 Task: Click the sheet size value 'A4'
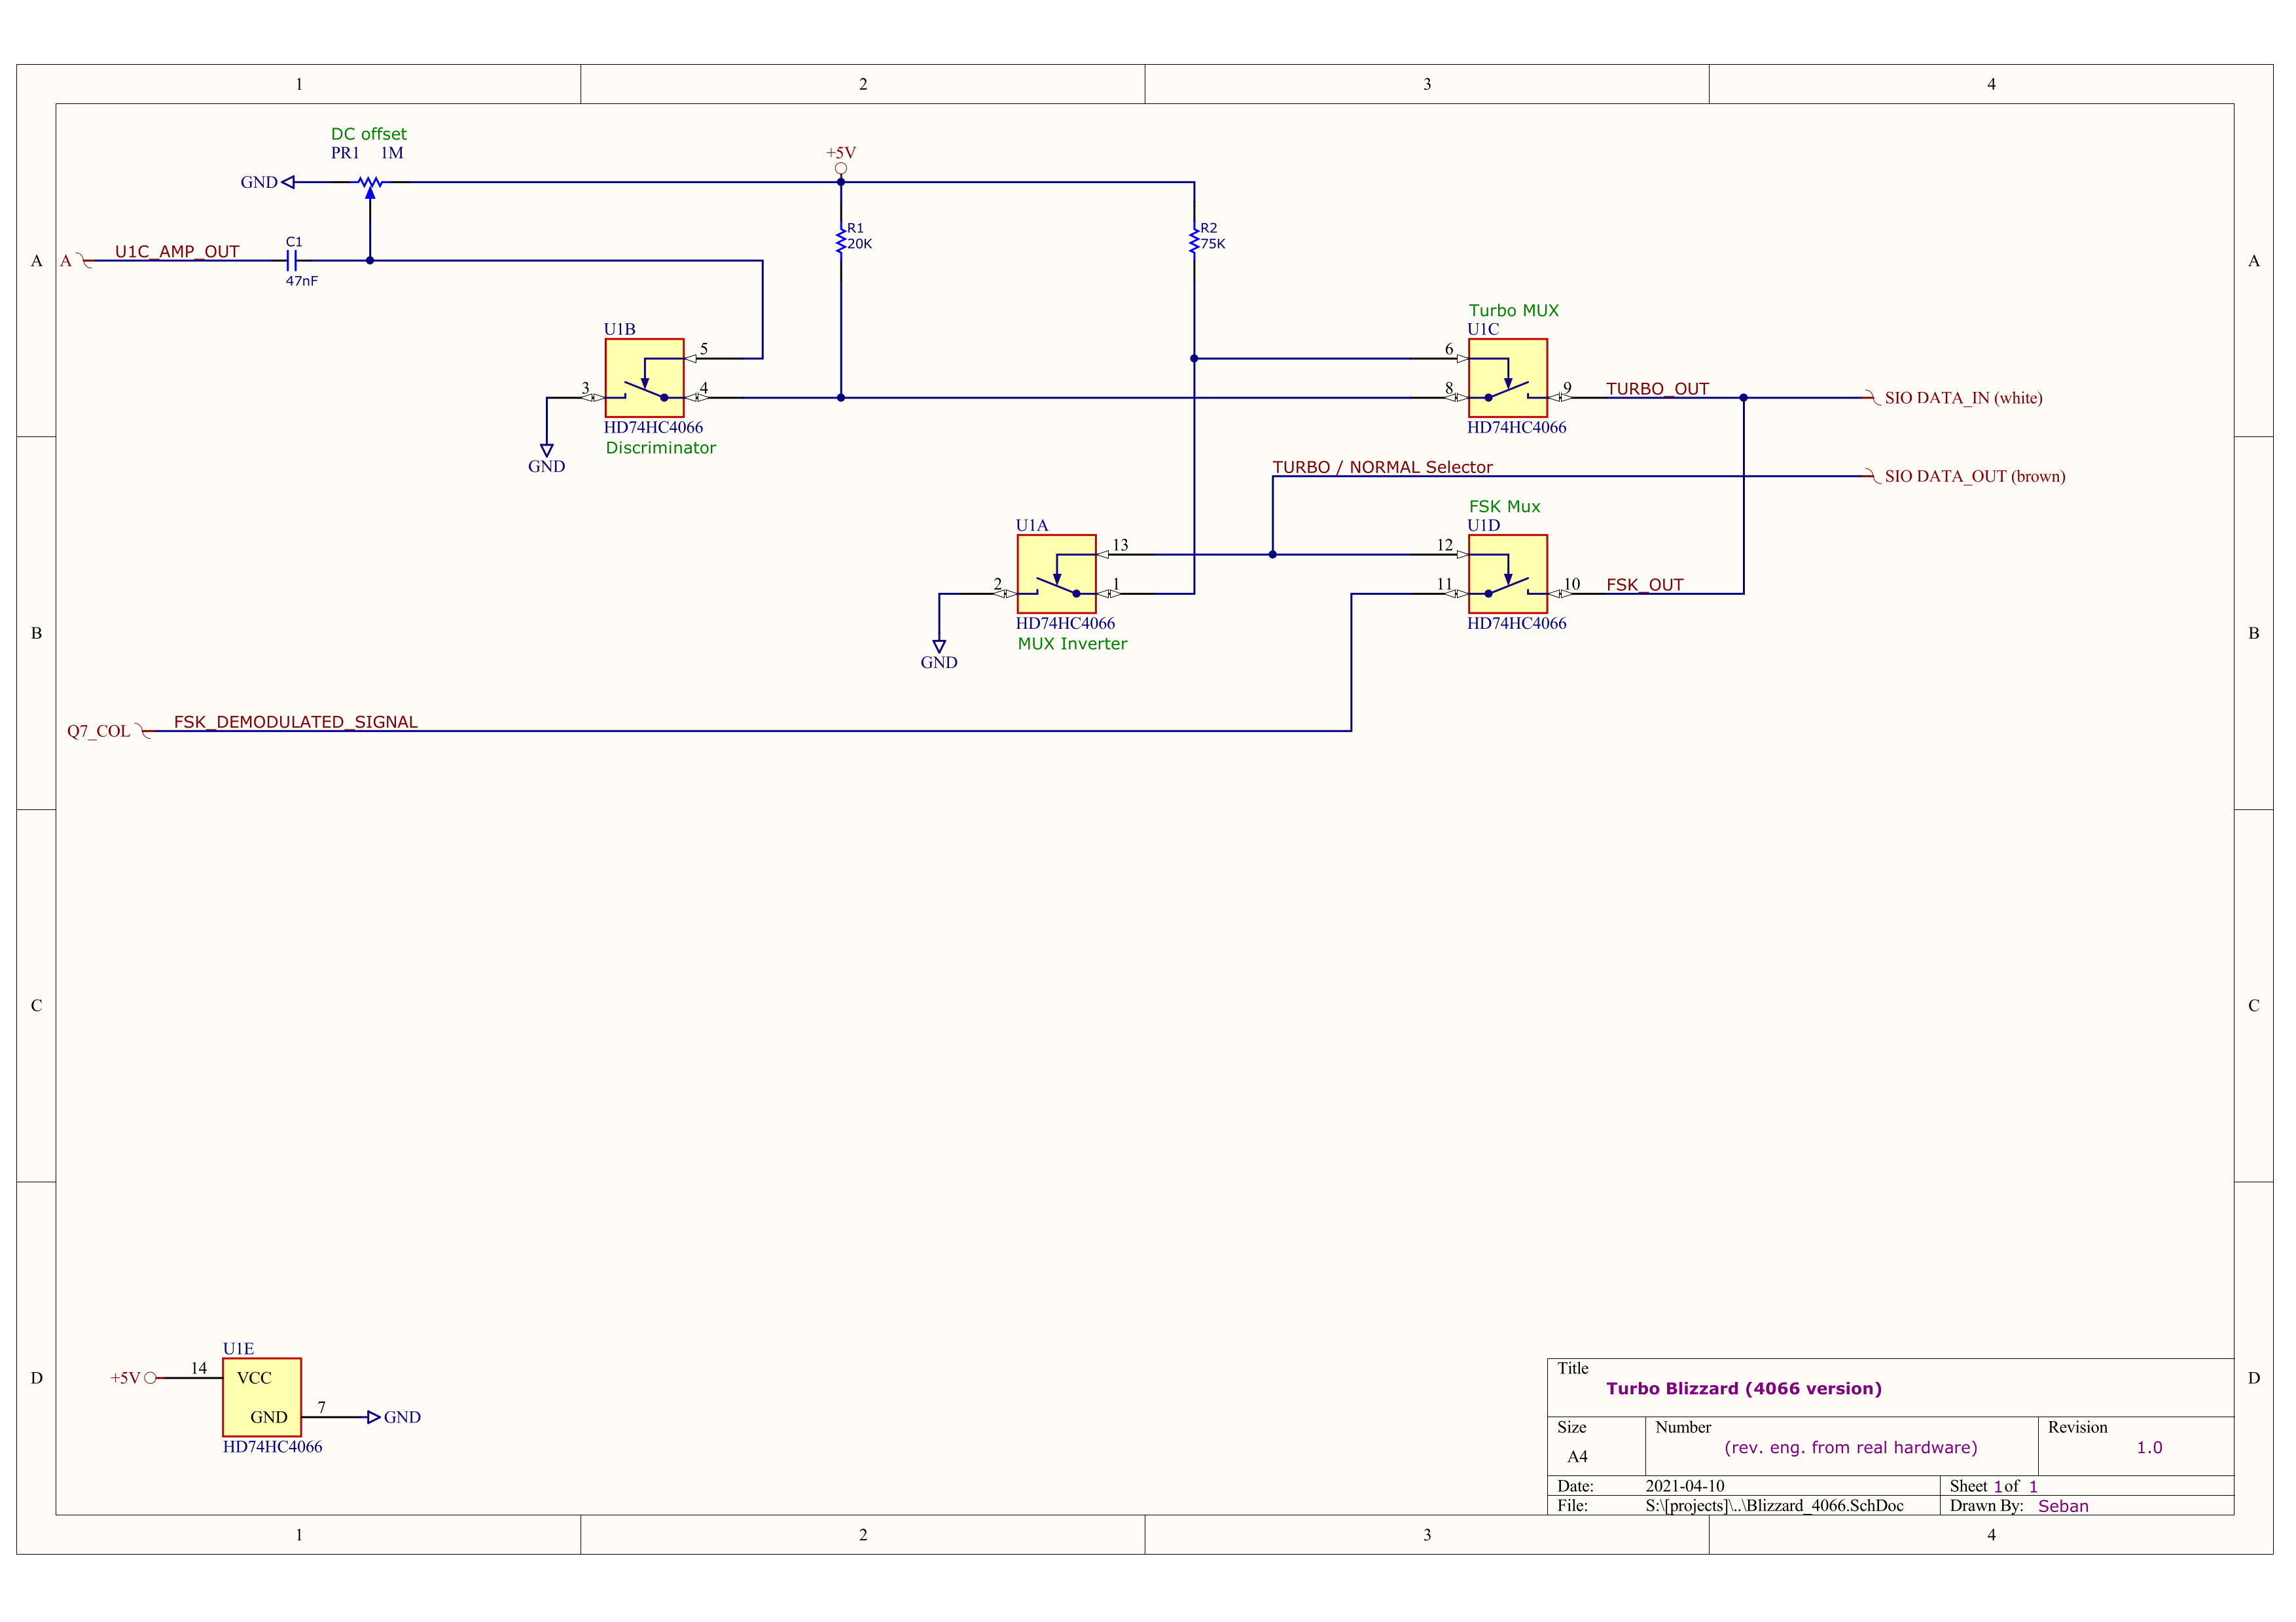point(1577,1457)
